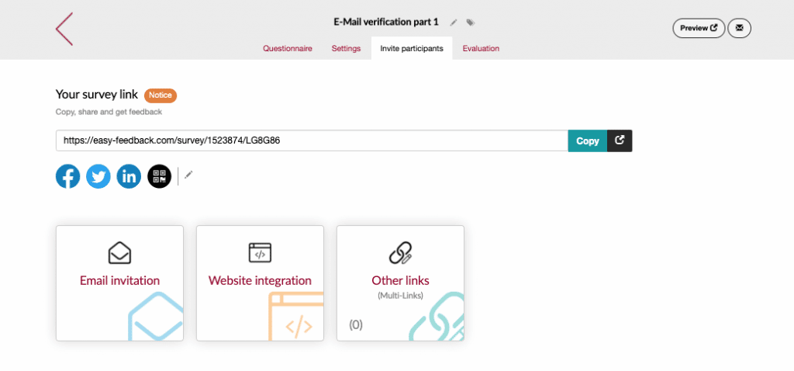Open the Website integration card
The width and height of the screenshot is (794, 371).
(x=260, y=283)
